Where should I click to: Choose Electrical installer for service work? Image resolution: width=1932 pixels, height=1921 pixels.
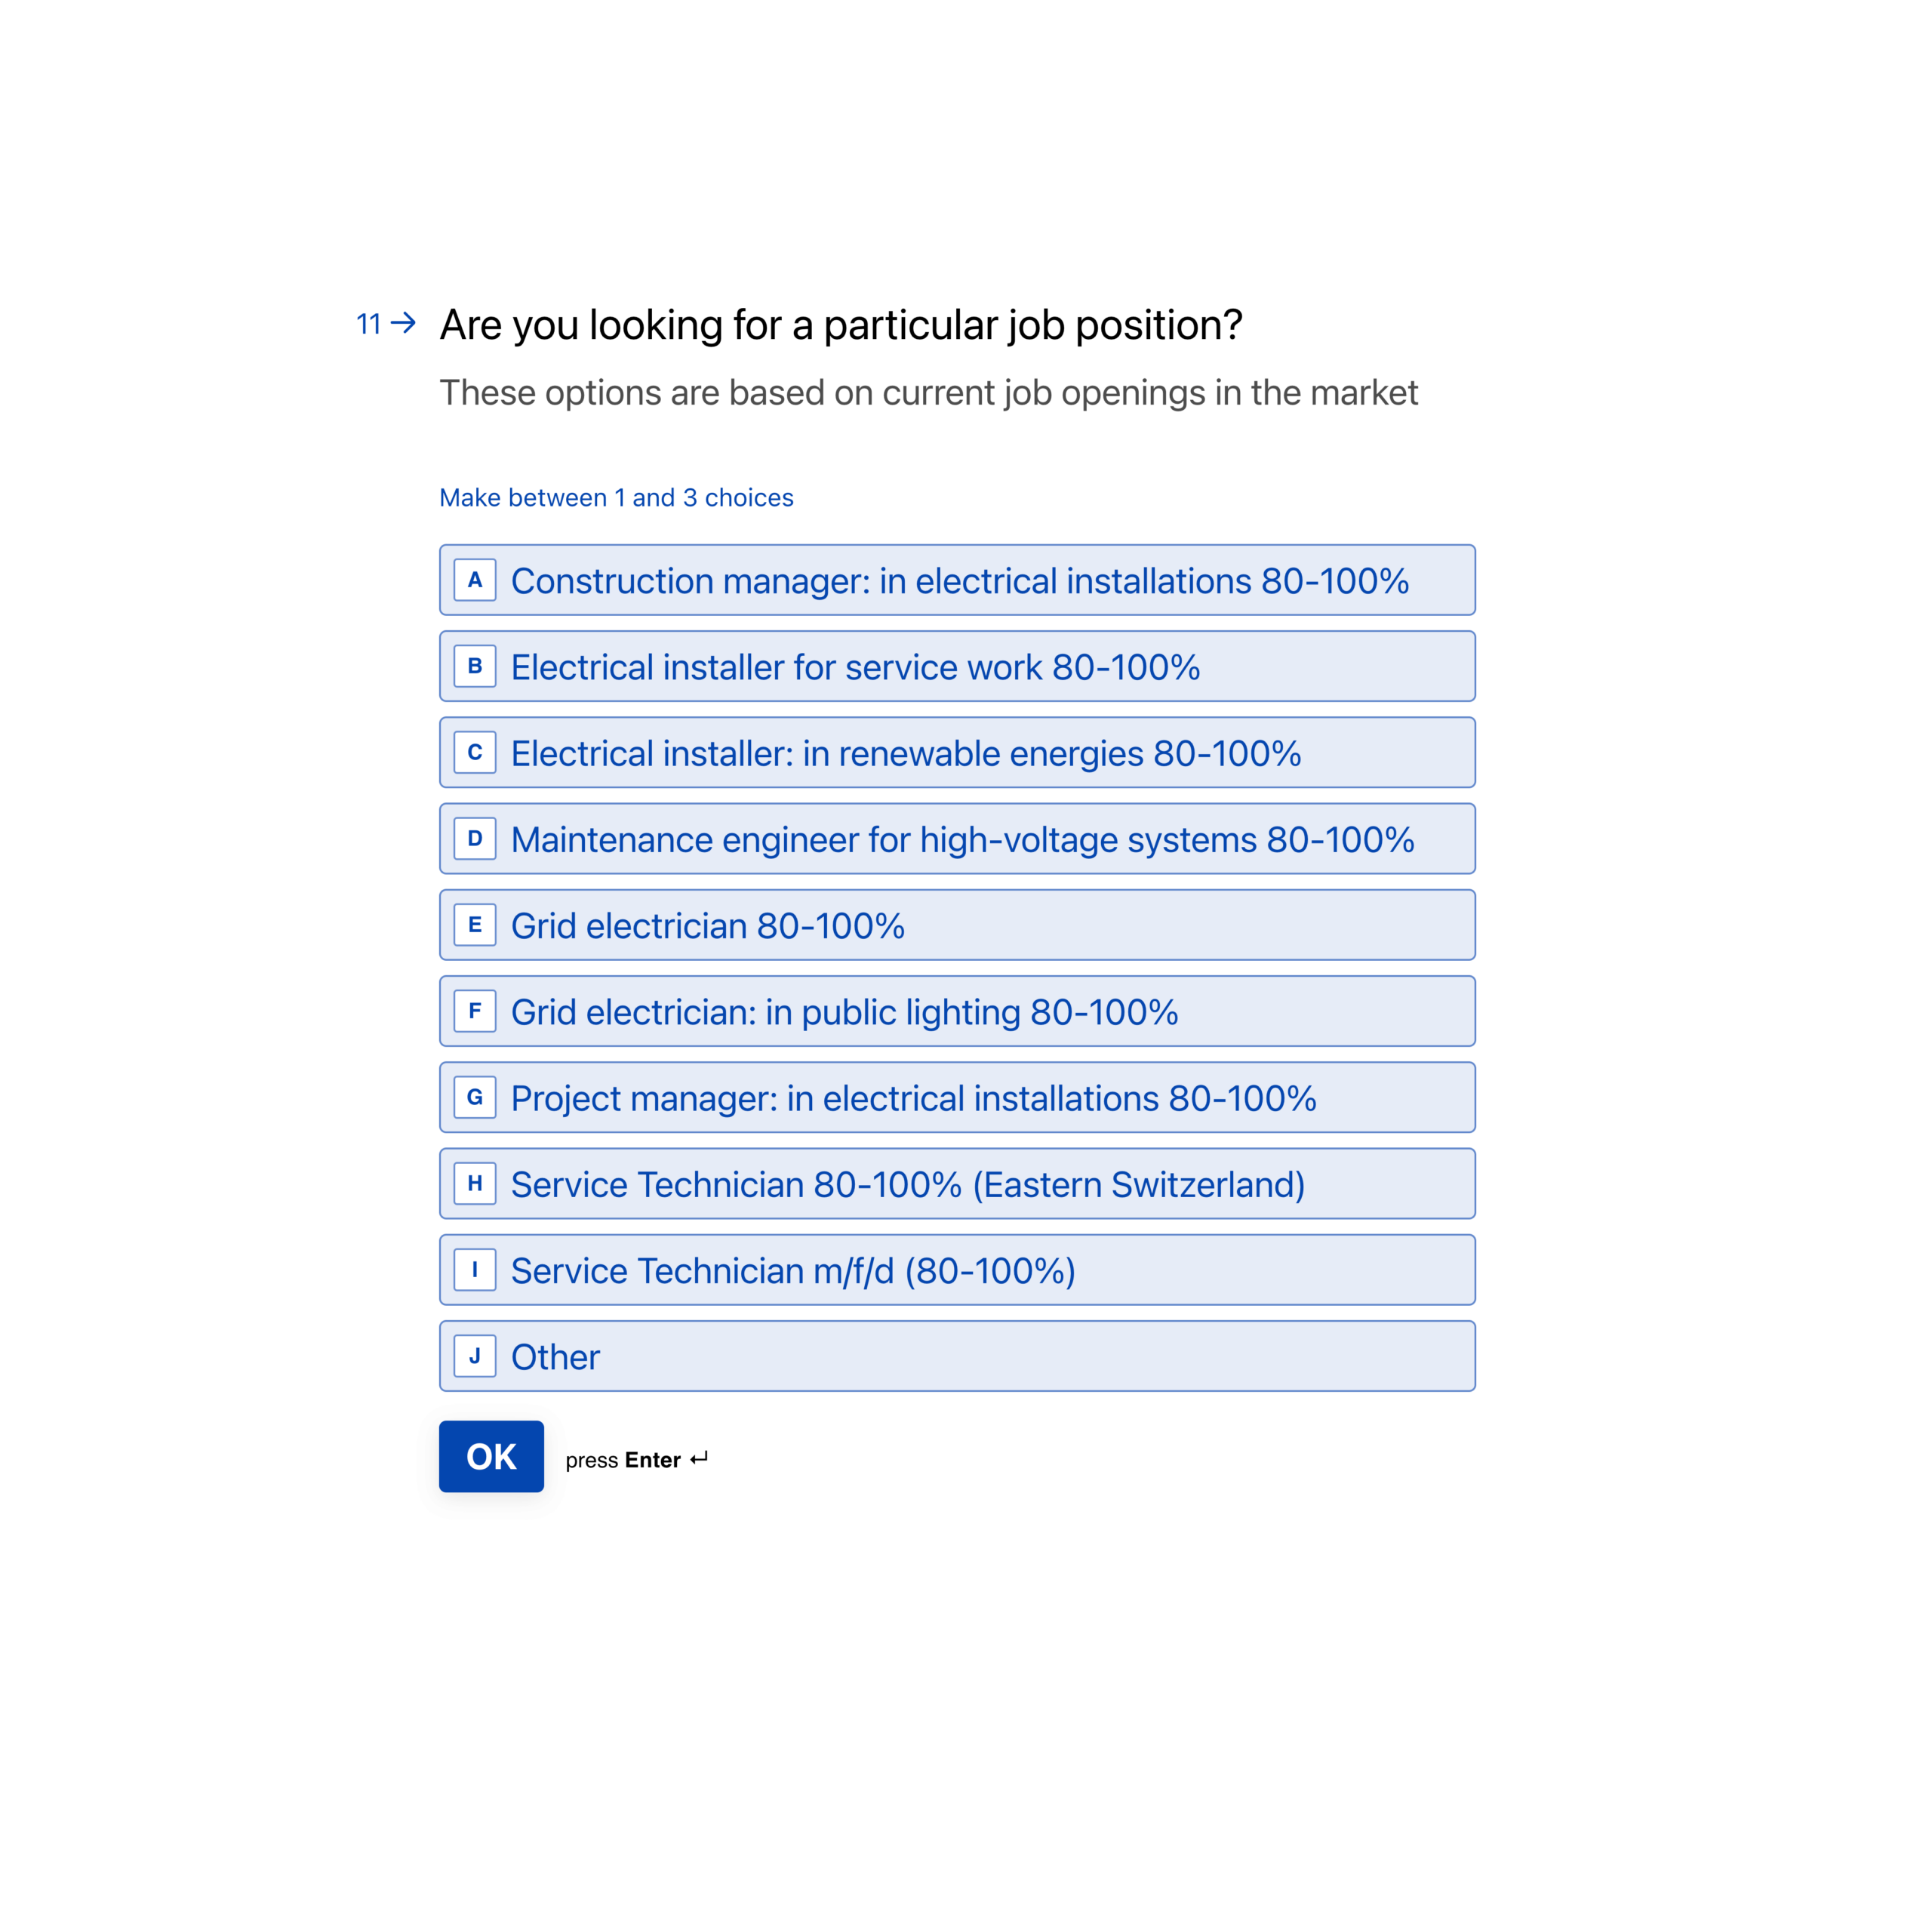[958, 666]
